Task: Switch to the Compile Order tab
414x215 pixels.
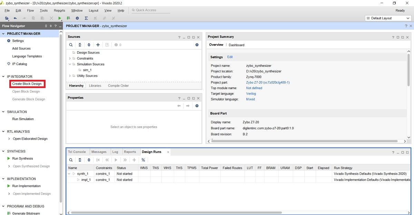Action: 118,86
